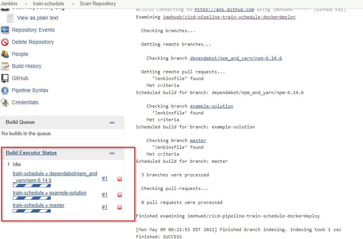Select Scan Repository in the breadcrumb
The image size is (363, 239).
point(98,3)
